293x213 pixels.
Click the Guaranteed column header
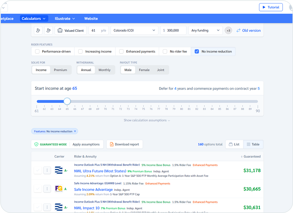[x=250, y=157]
